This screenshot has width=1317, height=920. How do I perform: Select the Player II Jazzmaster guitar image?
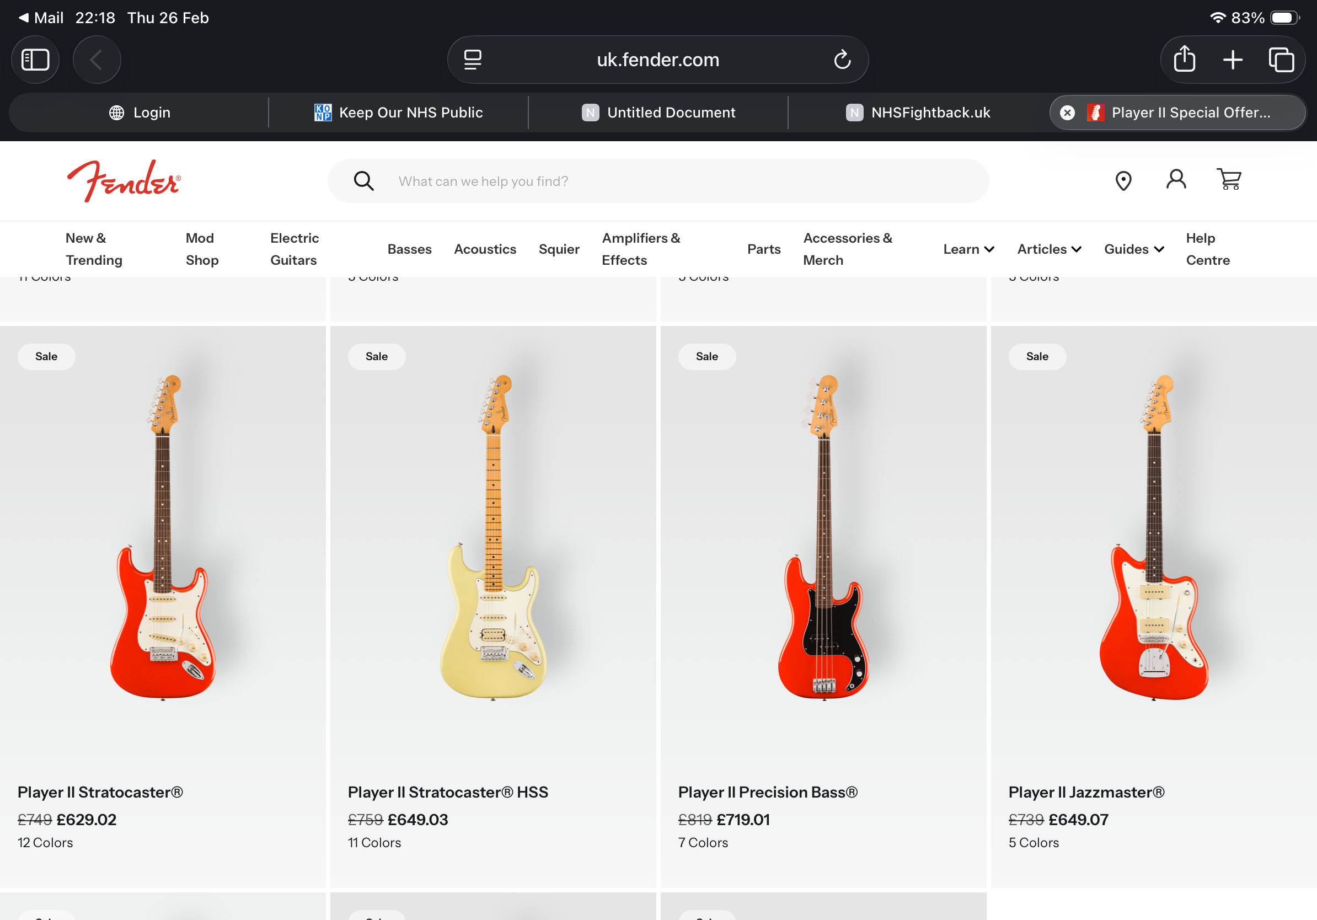pyautogui.click(x=1154, y=537)
